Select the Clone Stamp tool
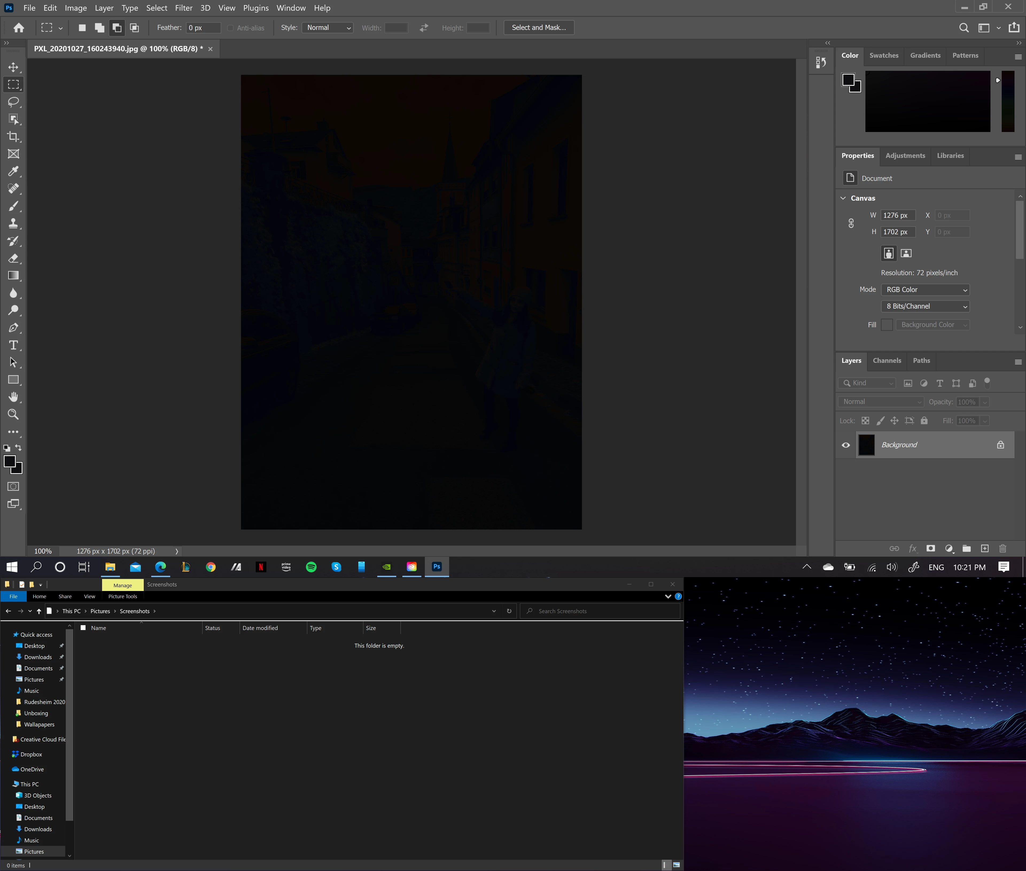The image size is (1026, 871). [x=13, y=223]
